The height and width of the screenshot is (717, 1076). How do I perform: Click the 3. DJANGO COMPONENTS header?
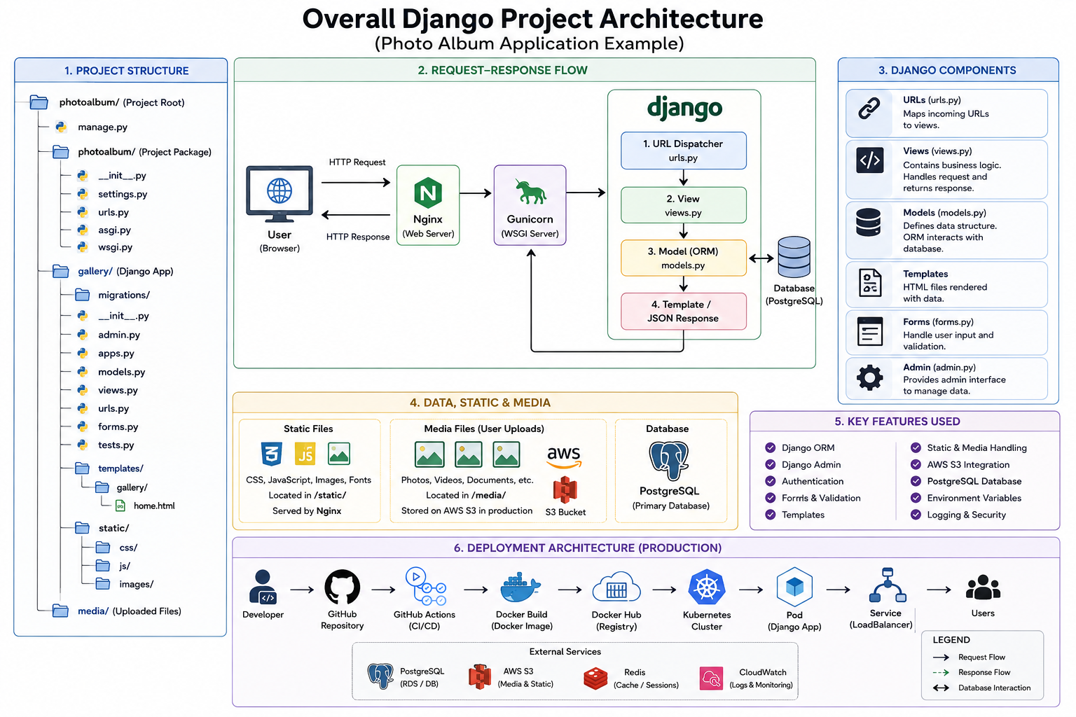(947, 70)
